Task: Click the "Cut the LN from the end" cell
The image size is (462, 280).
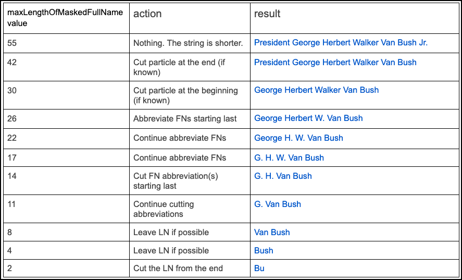Action: 178,269
